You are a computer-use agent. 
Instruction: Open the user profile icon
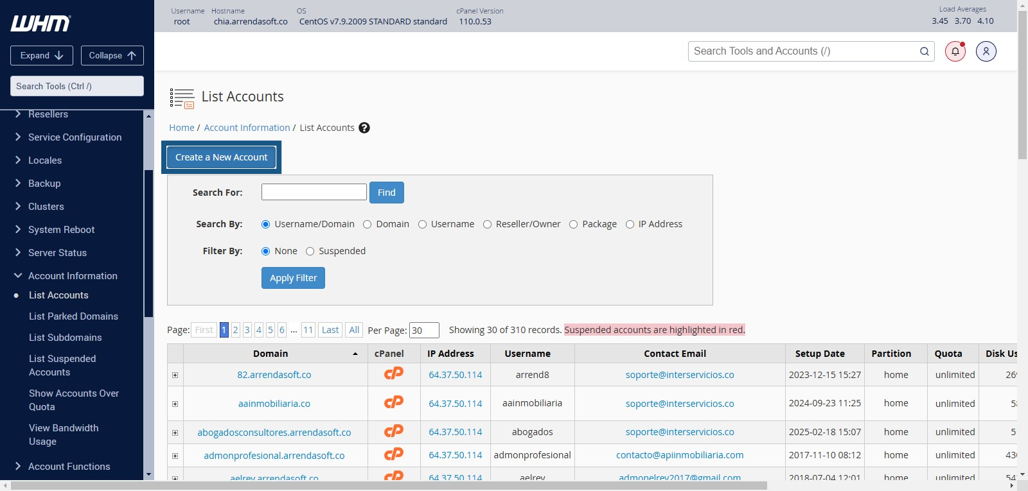[986, 51]
